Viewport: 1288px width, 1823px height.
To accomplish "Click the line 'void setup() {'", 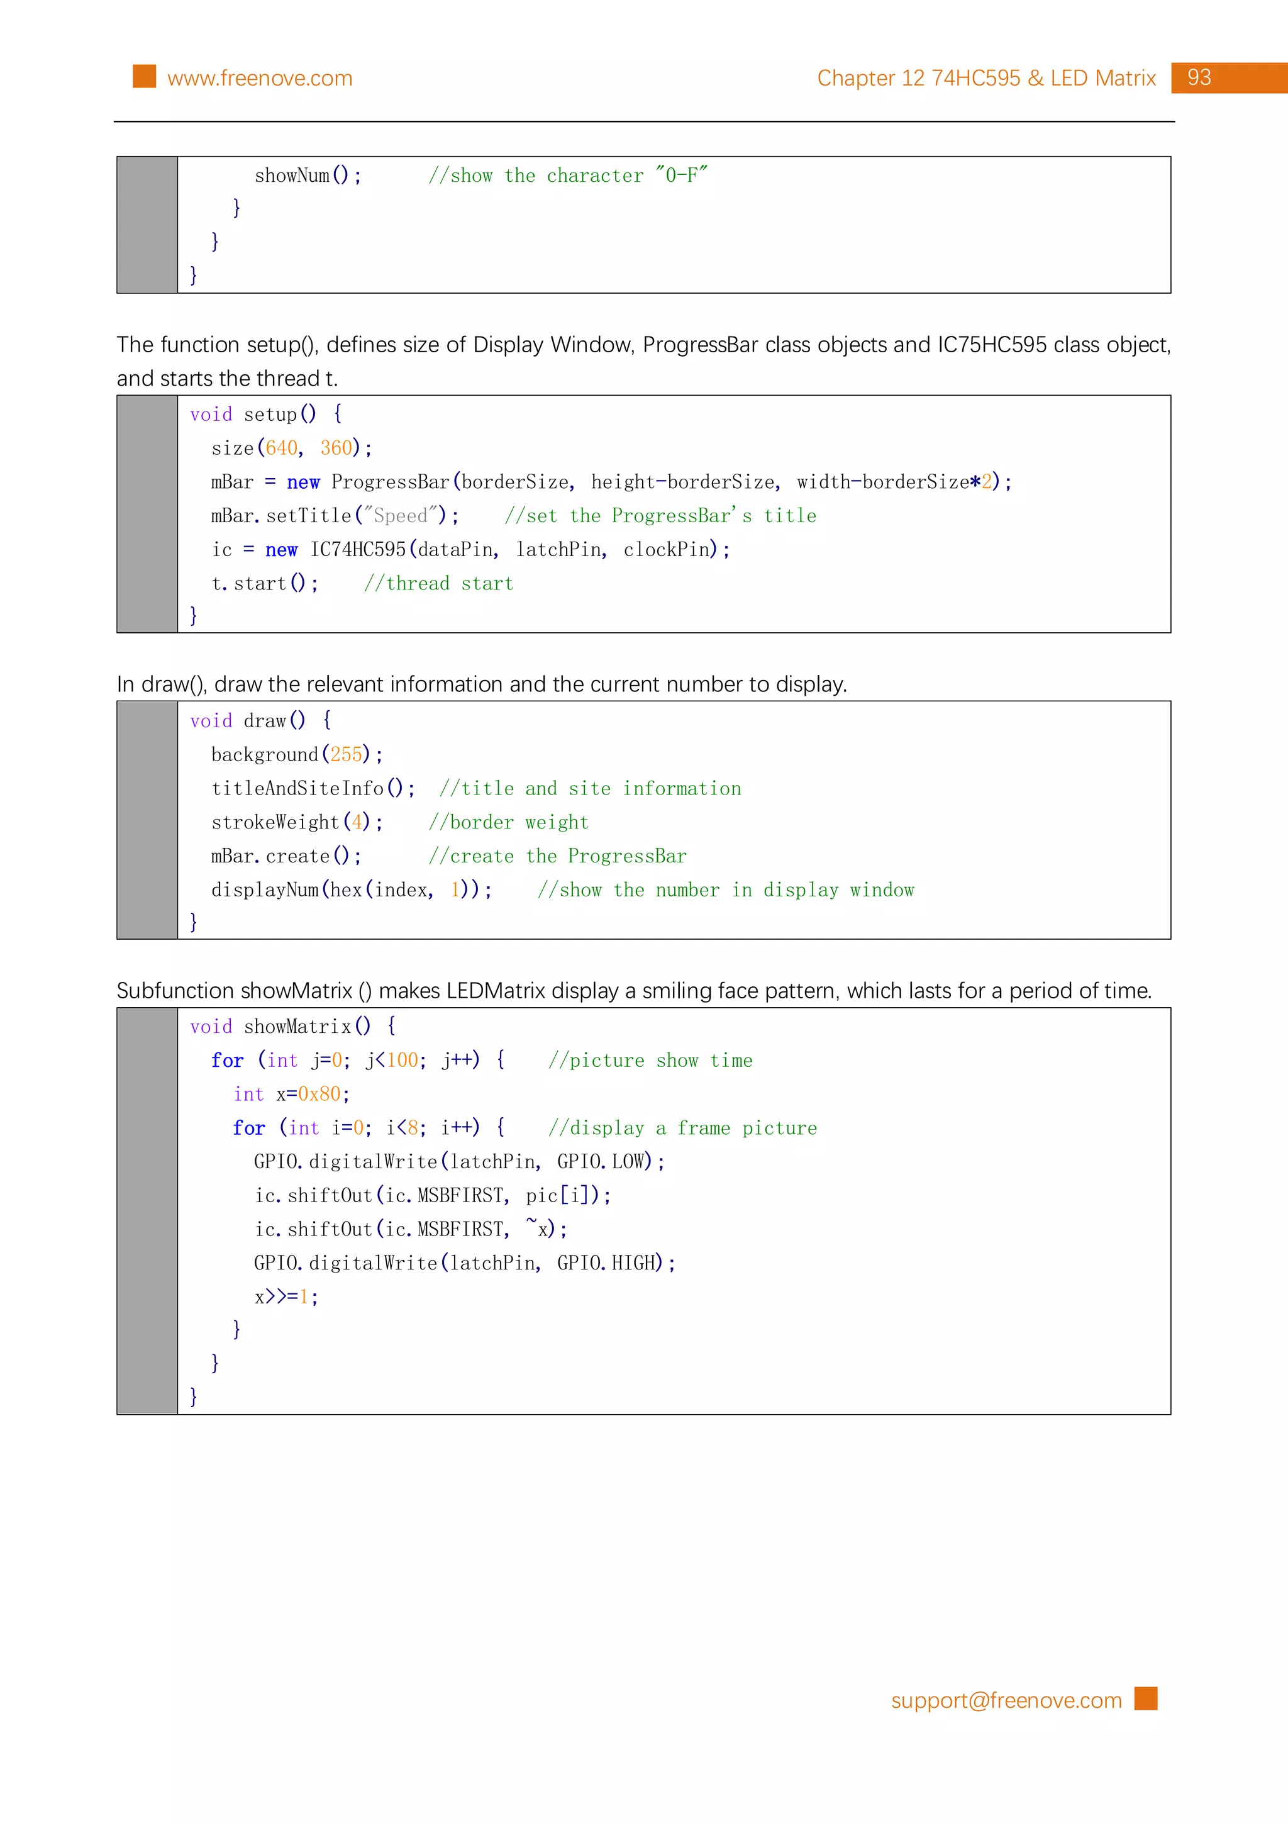I will tap(266, 414).
